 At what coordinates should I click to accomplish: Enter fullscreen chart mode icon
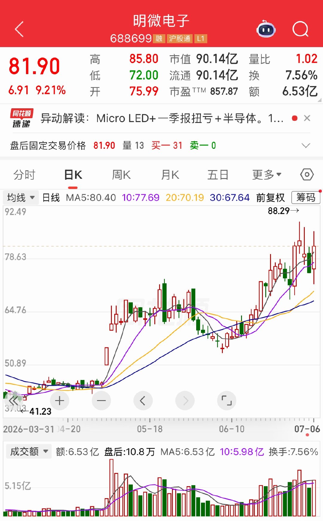pos(227,401)
